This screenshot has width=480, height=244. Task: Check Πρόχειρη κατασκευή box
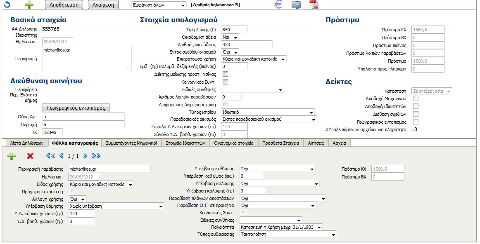[73, 192]
